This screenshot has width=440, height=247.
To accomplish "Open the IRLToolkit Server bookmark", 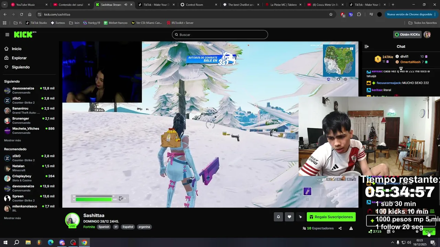I will tap(180, 23).
